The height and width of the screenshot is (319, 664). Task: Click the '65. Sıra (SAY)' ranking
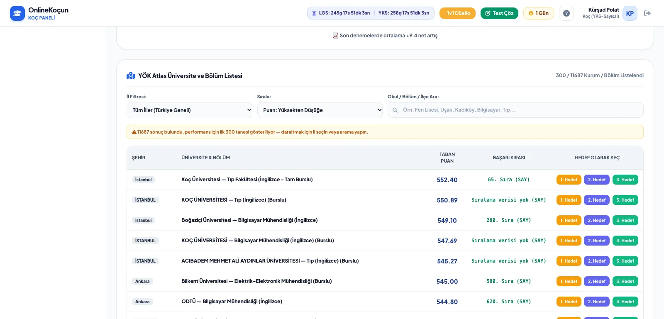pyautogui.click(x=509, y=180)
